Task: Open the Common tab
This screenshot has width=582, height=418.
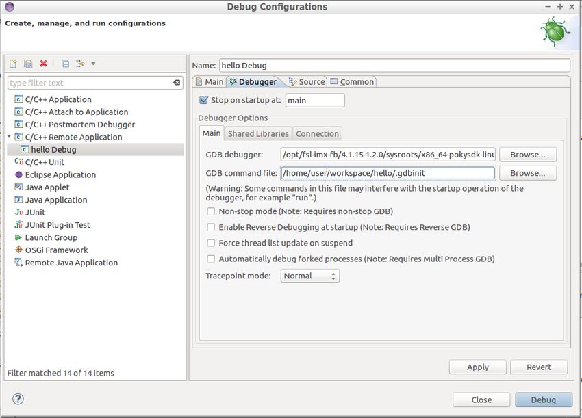Action: tap(352, 82)
